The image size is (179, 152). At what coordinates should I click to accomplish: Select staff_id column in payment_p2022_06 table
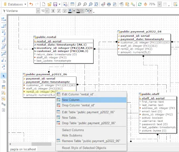49,89
